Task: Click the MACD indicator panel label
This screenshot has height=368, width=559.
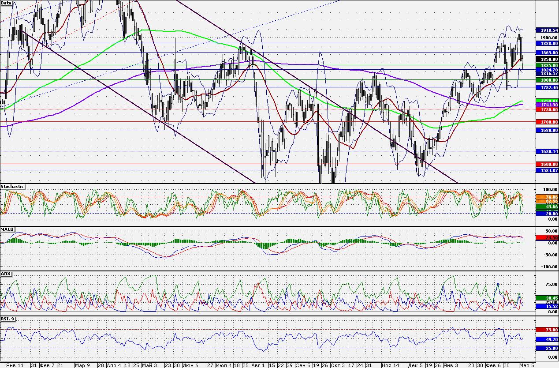Action: tap(7, 229)
